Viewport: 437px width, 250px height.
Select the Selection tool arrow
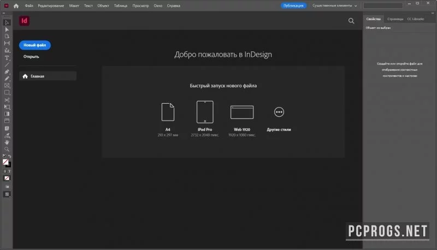click(x=7, y=22)
